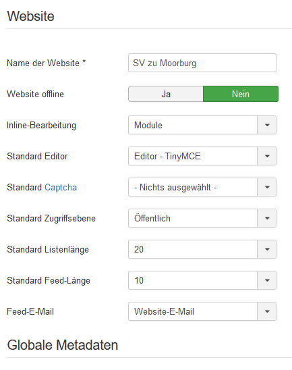This screenshot has height=370, width=292.
Task: Open the feed length dropdown showing 10
Action: click(202, 281)
